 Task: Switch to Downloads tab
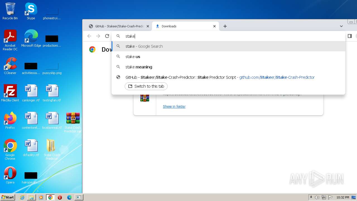(185, 26)
